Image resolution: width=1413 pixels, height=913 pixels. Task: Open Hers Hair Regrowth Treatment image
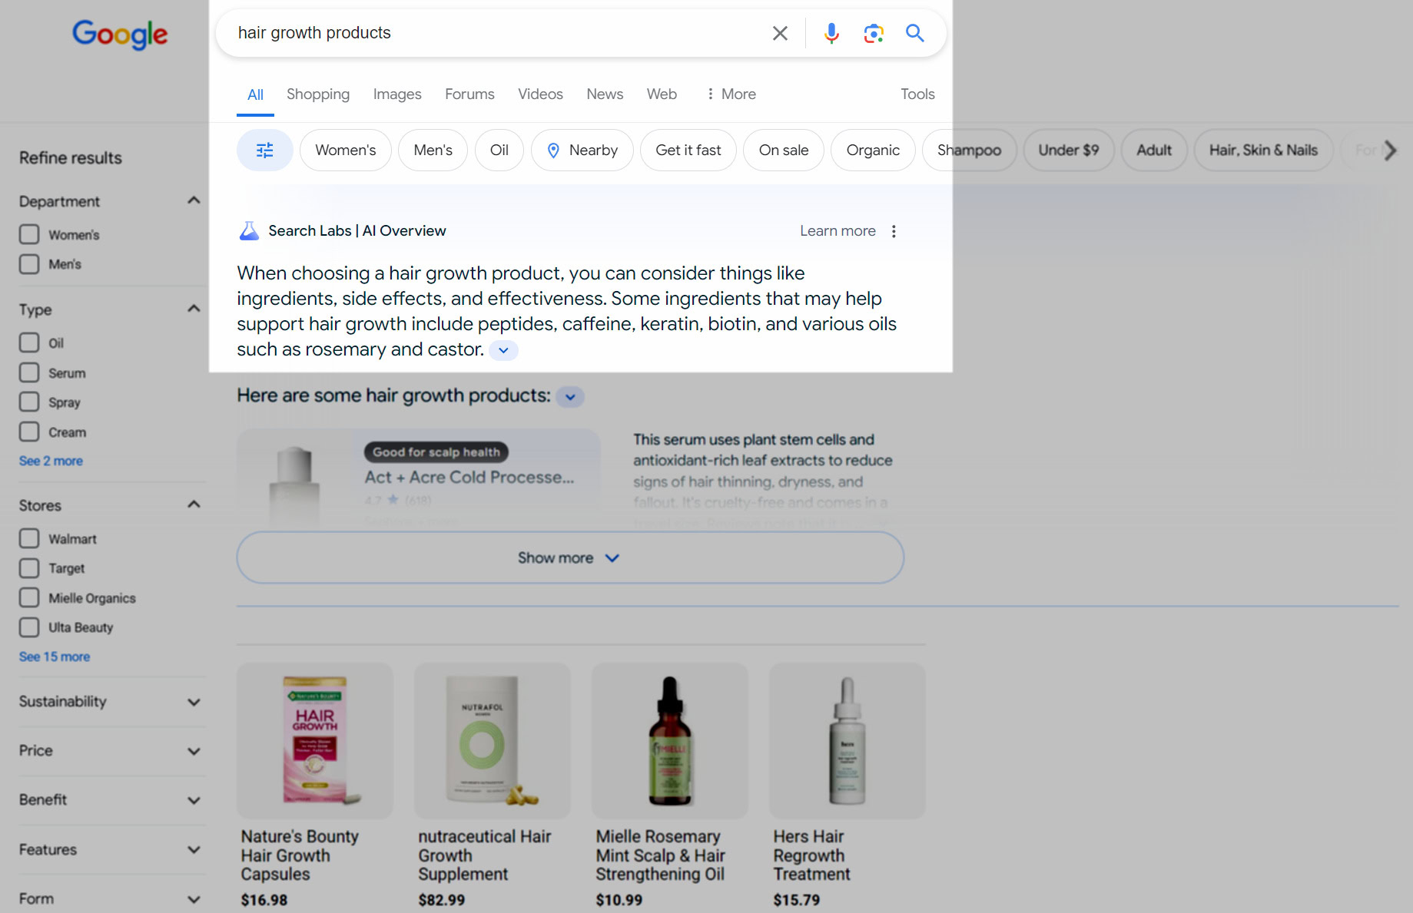847,741
